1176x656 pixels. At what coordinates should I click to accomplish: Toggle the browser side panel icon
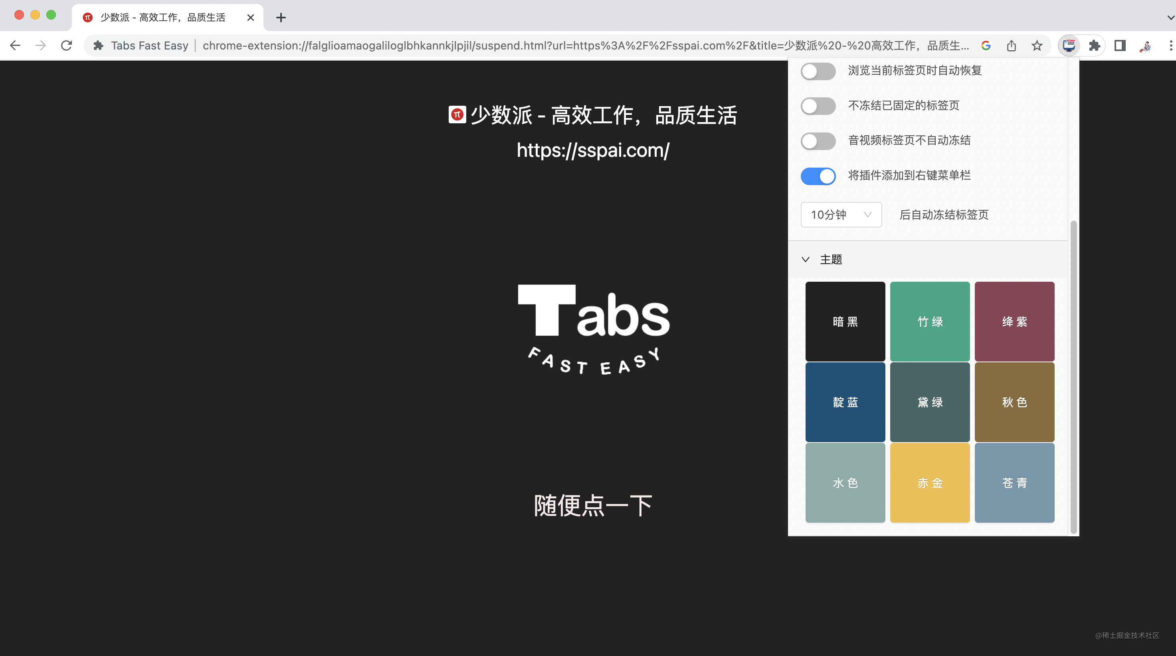tap(1120, 45)
